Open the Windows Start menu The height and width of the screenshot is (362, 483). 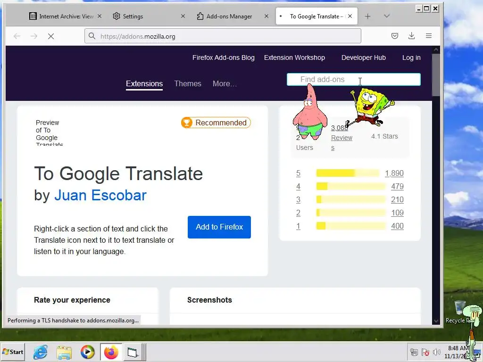click(13, 352)
